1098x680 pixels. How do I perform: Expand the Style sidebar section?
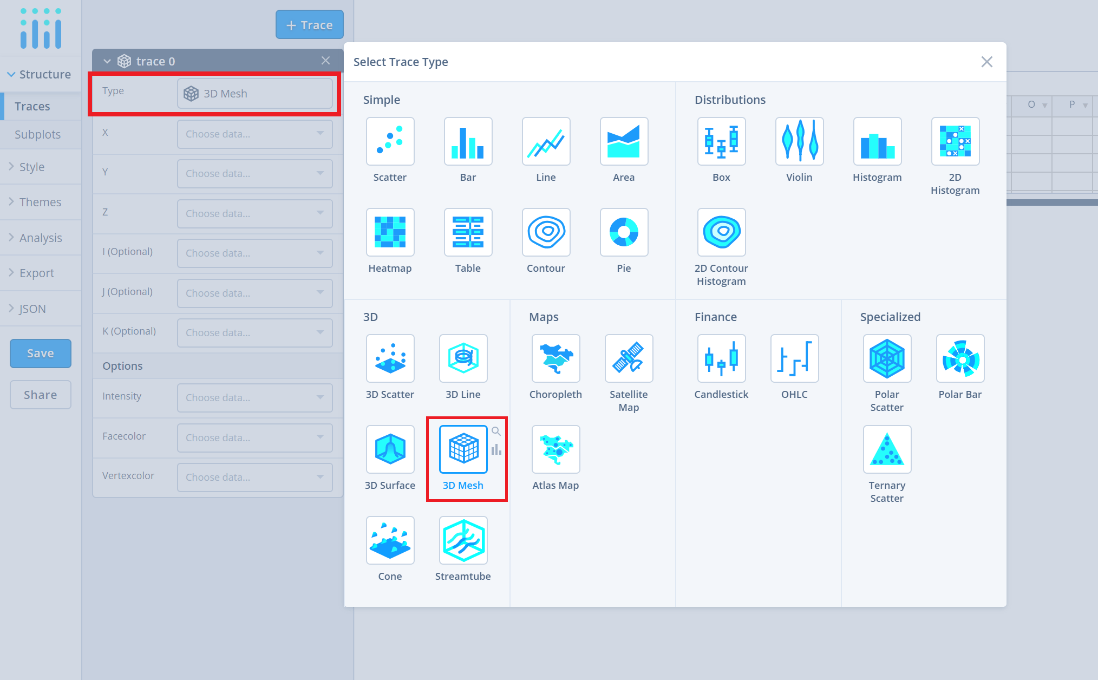click(x=31, y=167)
